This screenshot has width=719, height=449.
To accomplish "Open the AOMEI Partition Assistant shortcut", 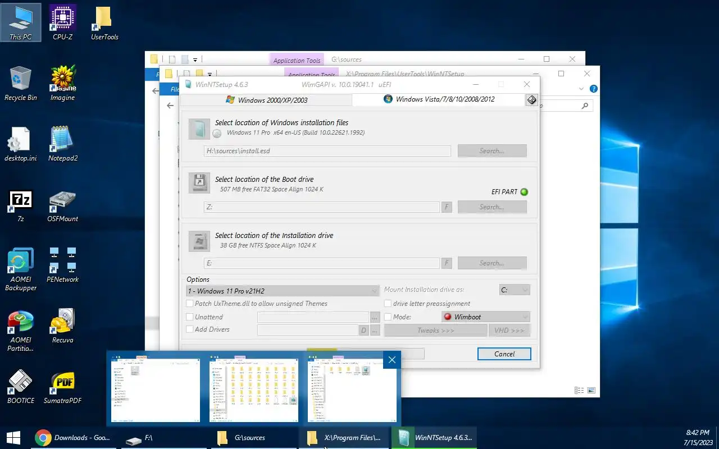I will (x=21, y=330).
